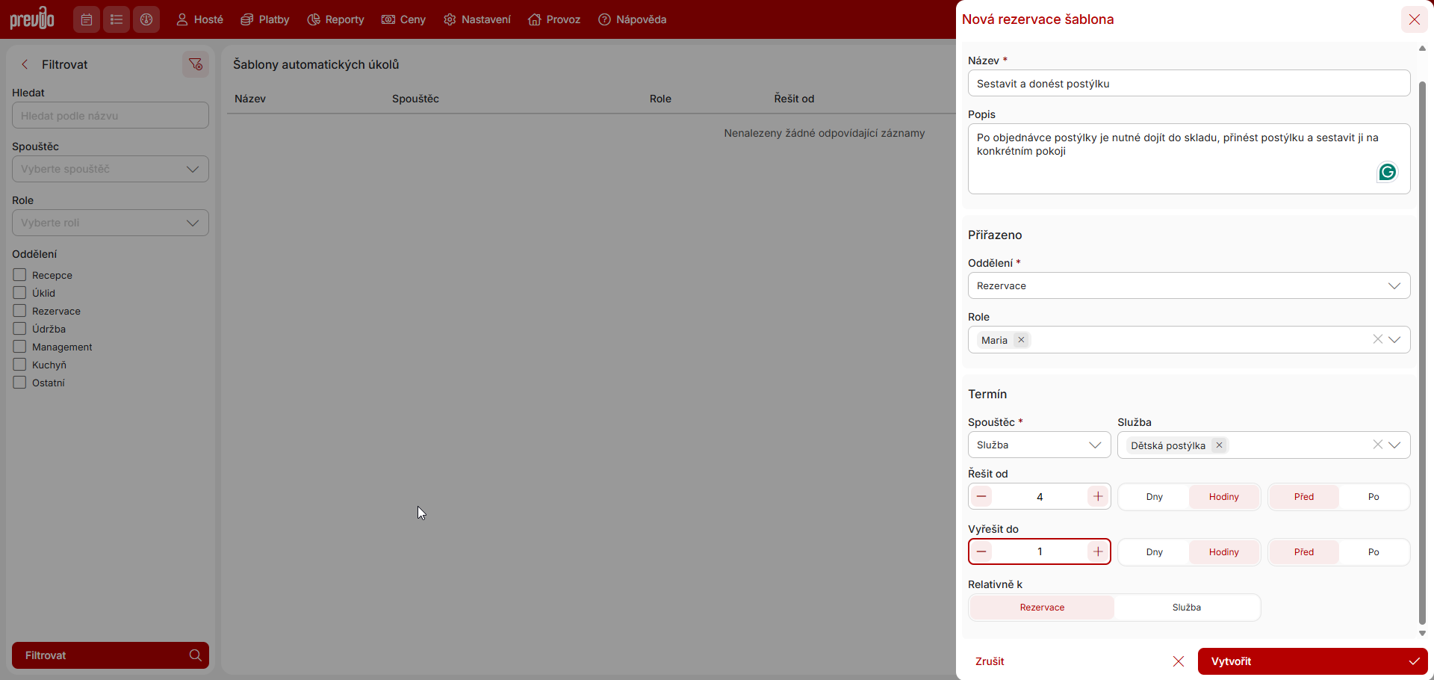Check the Recepce department checkbox

pyautogui.click(x=19, y=275)
